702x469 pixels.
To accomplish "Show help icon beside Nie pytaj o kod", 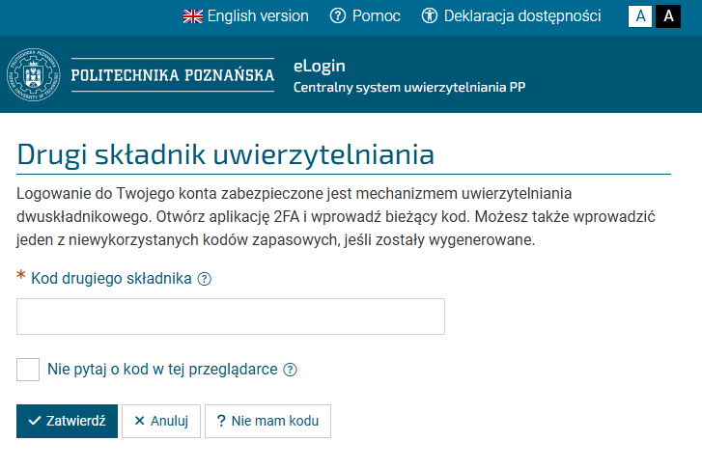I will [x=290, y=370].
